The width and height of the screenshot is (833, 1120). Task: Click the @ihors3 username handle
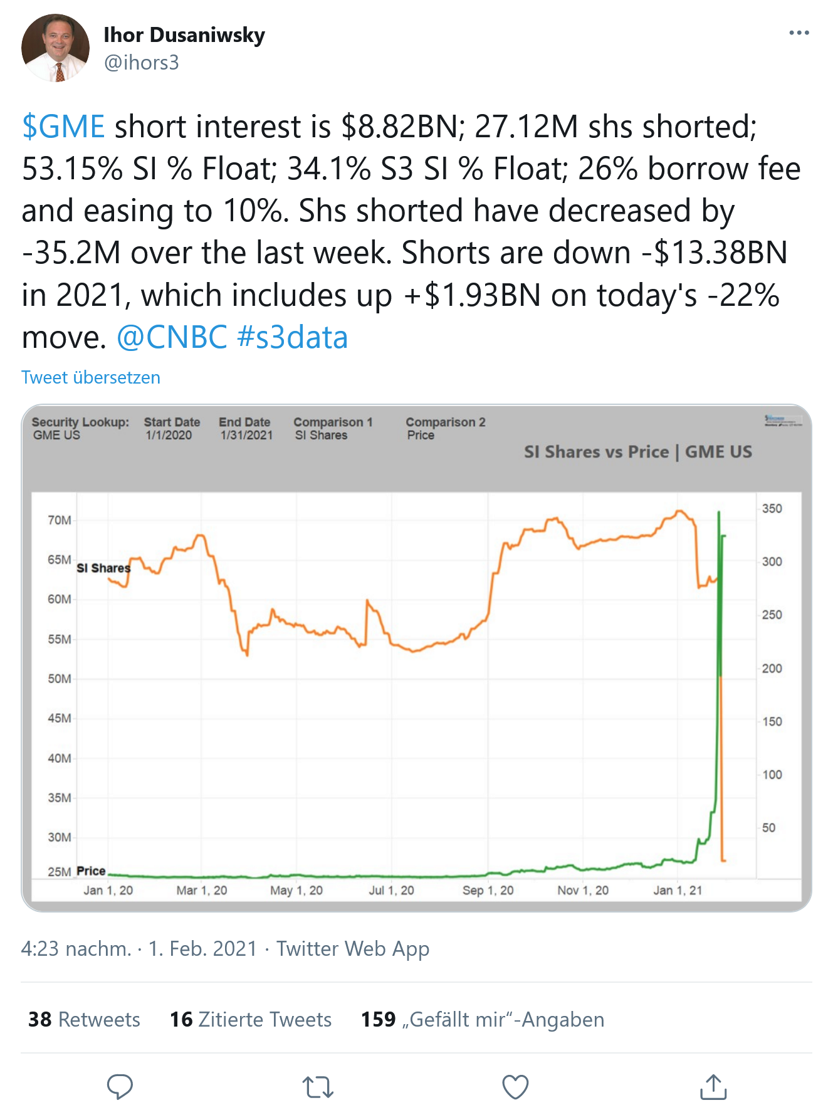pos(142,63)
